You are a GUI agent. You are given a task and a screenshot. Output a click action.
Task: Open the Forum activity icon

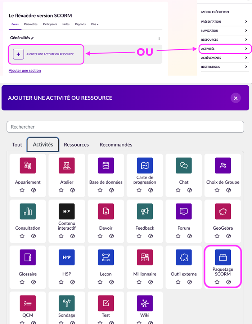[x=184, y=211]
